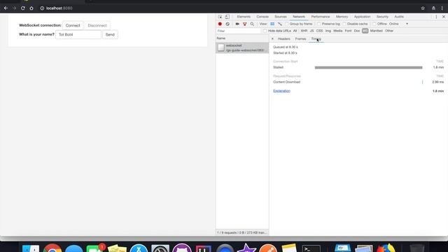Bookmark this page with the star icon
The width and height of the screenshot is (448, 252).
coord(423,8)
